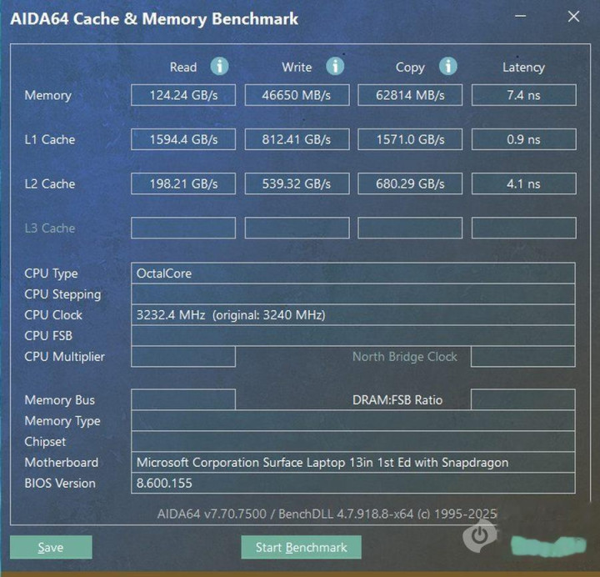Minimize the AIDA64 benchmark window
The width and height of the screenshot is (600, 577).
[x=520, y=16]
